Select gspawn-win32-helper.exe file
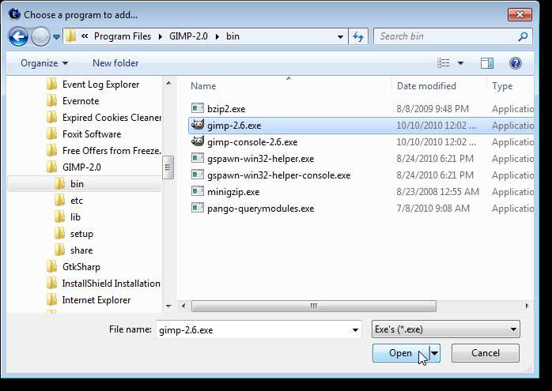This screenshot has height=391, width=552. [260, 159]
